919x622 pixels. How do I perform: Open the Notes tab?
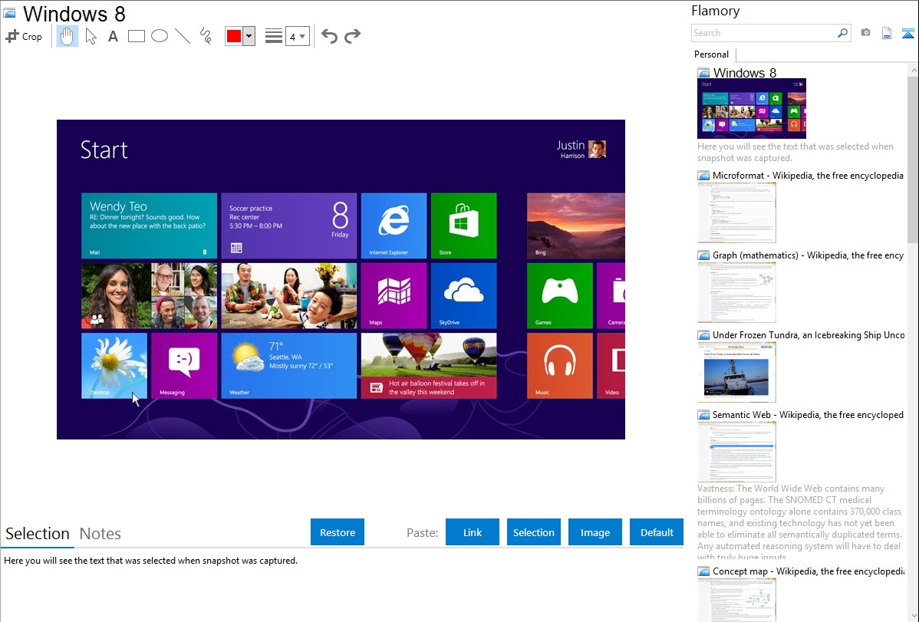[100, 534]
